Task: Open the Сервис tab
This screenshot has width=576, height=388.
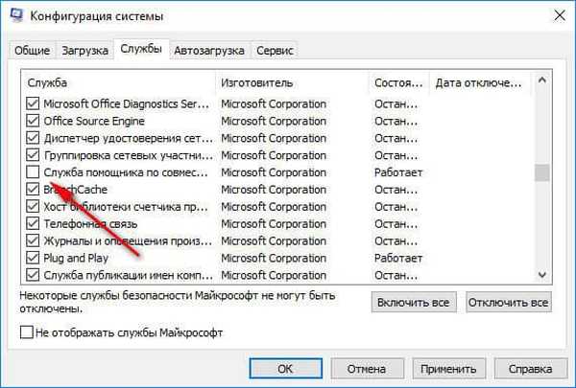Action: 276,50
